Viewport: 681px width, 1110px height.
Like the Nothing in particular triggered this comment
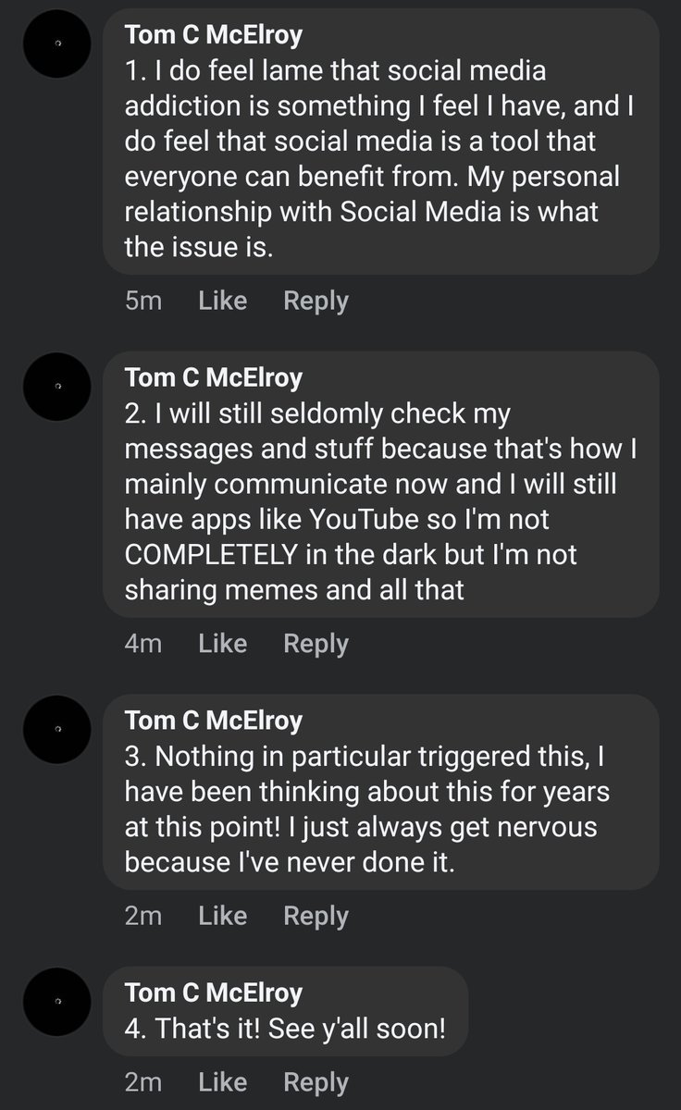point(223,916)
